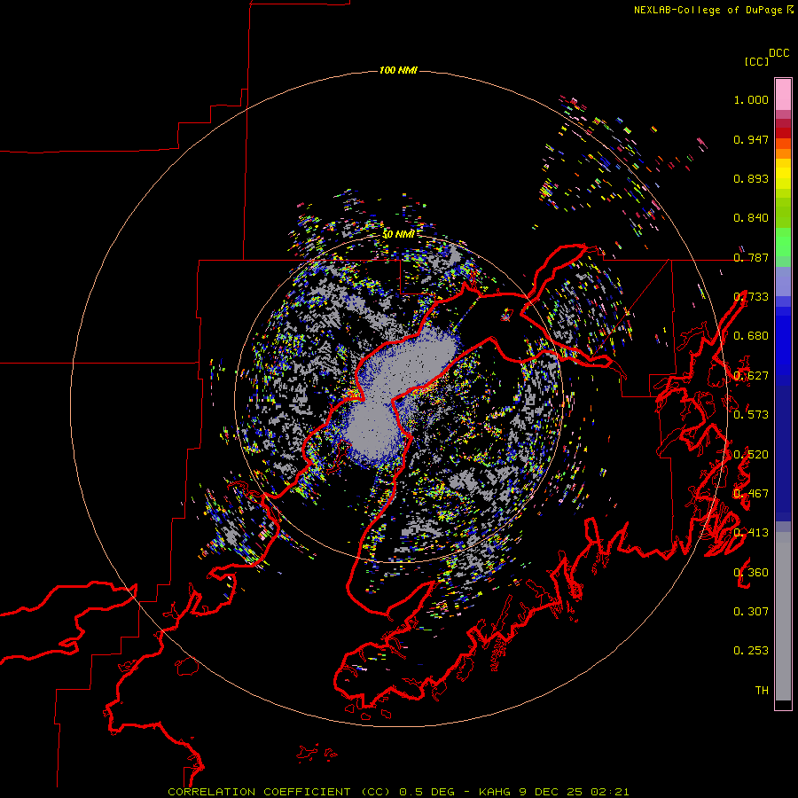Image resolution: width=798 pixels, height=798 pixels.
Task: Click the DCC label above the color bar
Action: tap(778, 53)
